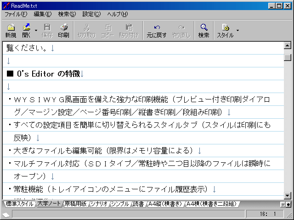This screenshot has height=220, width=294.
Task: Click the 貼り付け (Paste) clipboard icon
Action: point(129,30)
